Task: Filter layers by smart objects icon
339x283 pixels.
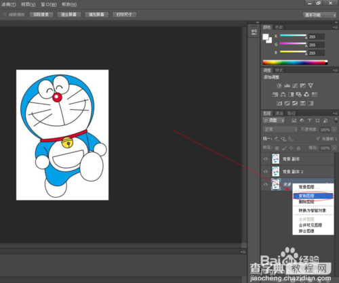Action: [x=325, y=121]
